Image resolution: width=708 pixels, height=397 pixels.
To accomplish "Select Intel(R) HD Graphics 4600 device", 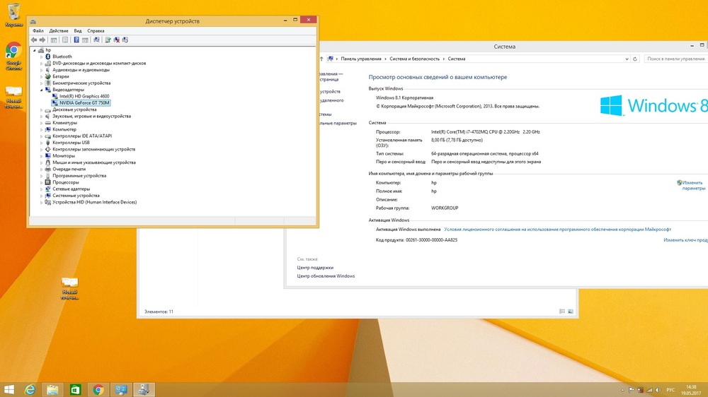I will pyautogui.click(x=84, y=96).
